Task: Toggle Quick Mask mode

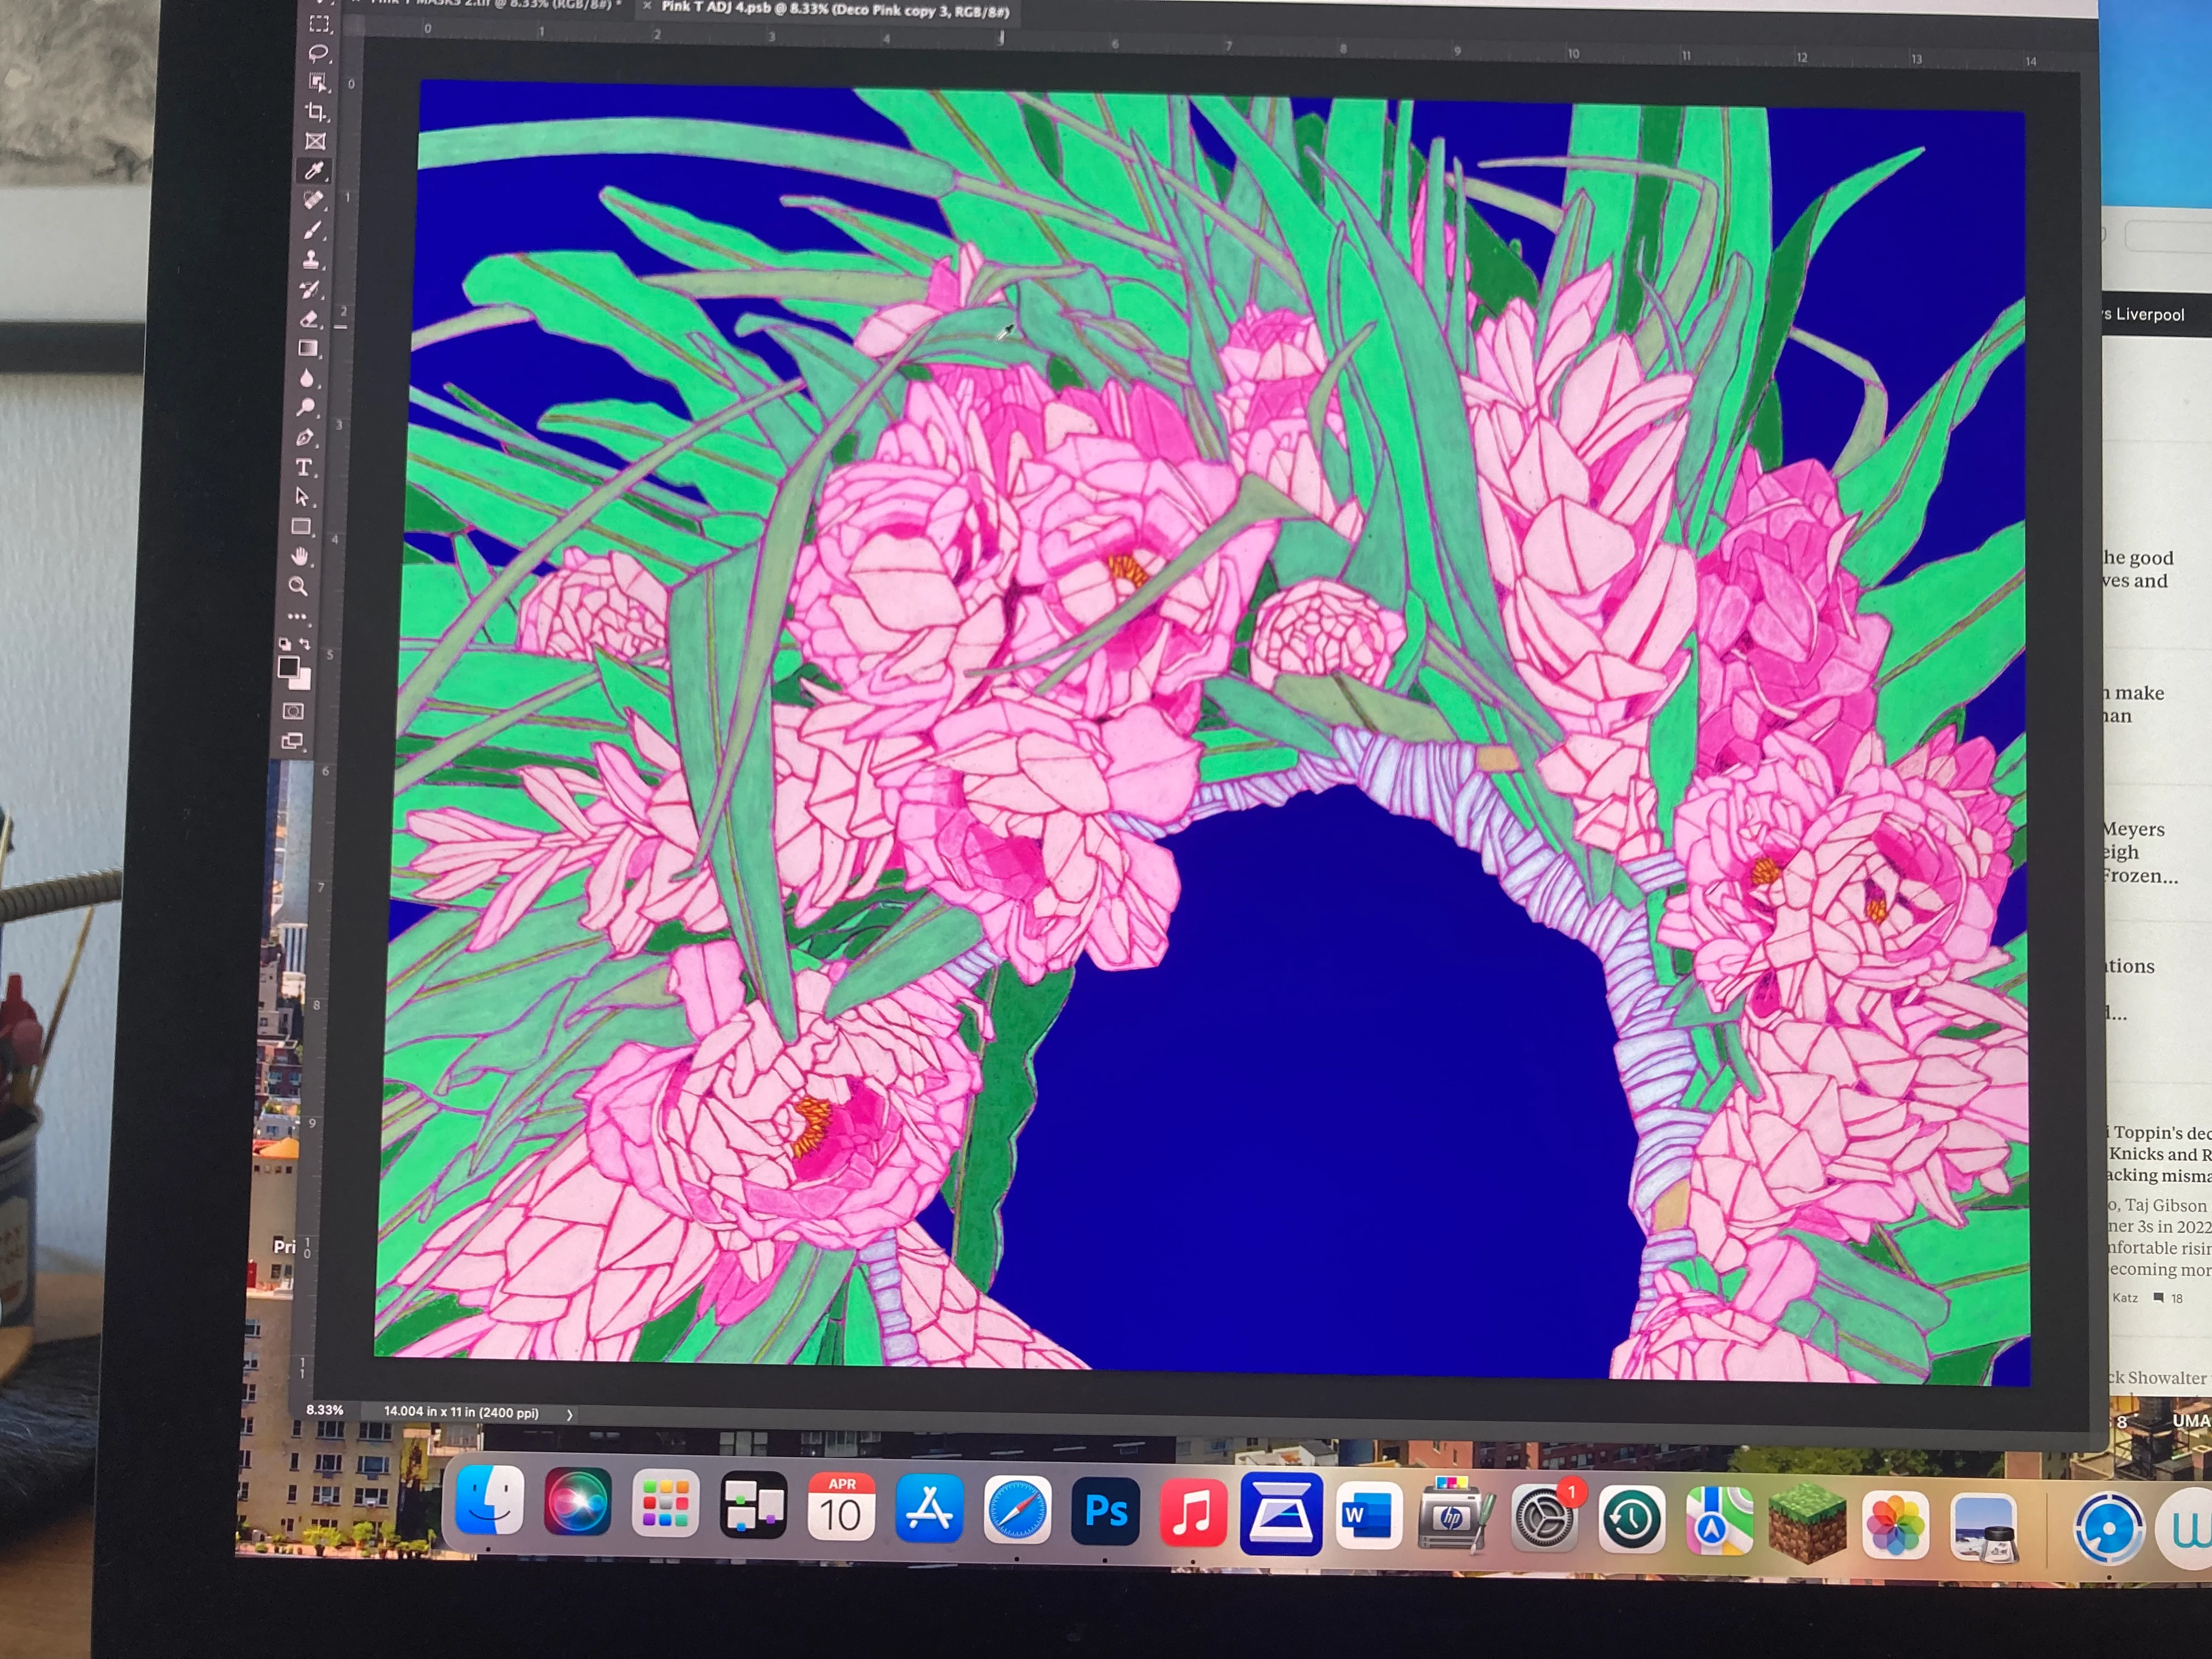Action: click(293, 712)
